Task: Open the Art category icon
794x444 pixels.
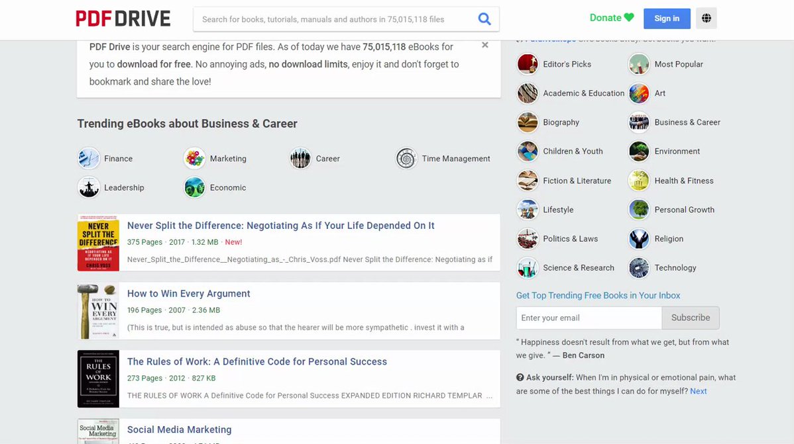Action: [x=639, y=93]
